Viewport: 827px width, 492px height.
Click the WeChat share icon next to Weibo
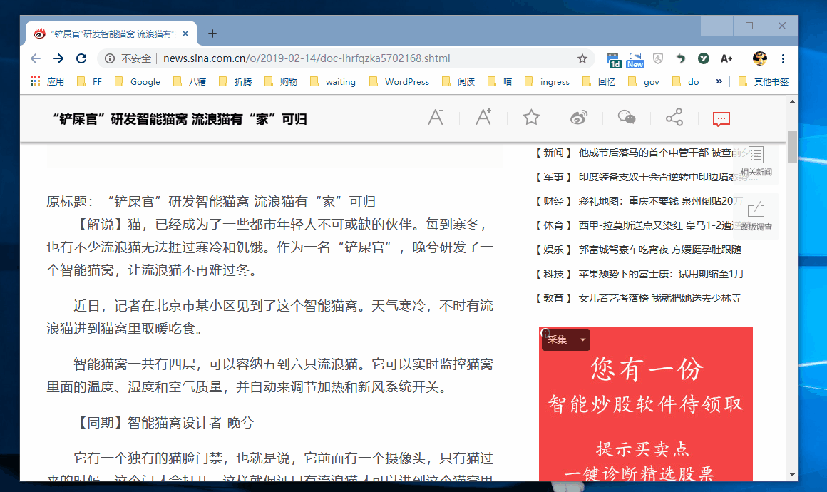point(626,118)
